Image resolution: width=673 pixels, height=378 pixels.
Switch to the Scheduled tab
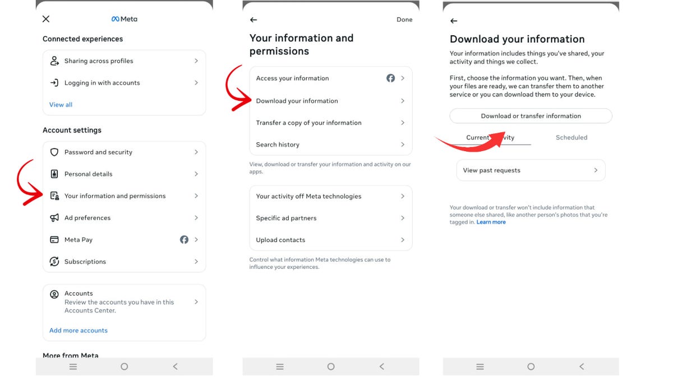[x=571, y=137]
